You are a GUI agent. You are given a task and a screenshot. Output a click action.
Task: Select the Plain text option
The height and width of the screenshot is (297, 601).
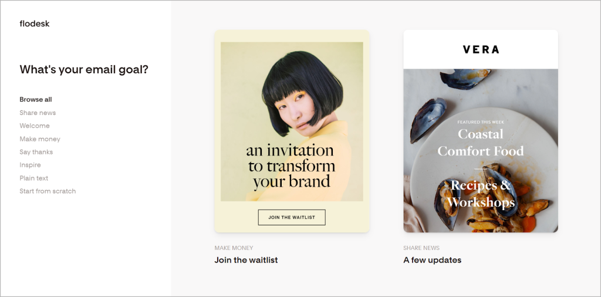[x=34, y=178]
